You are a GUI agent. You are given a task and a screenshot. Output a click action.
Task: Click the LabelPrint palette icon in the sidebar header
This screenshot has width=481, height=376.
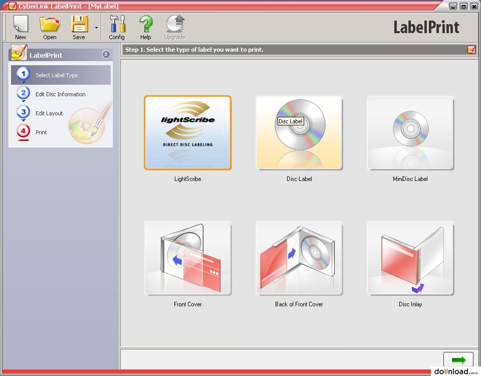click(19, 53)
